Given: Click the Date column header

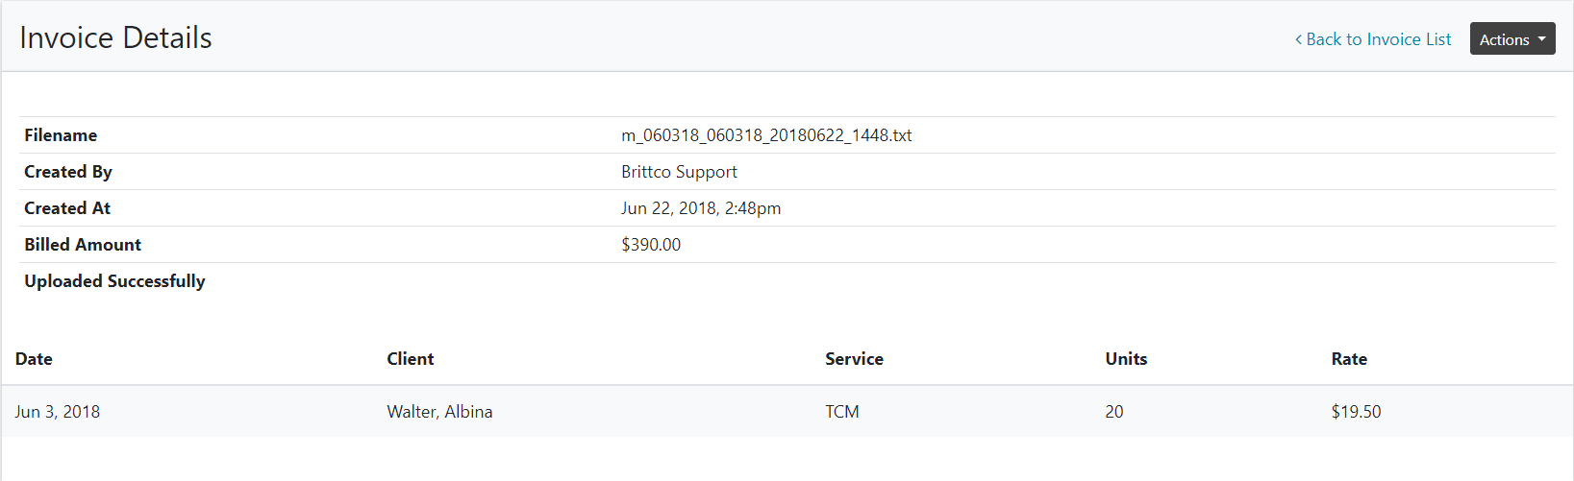Looking at the screenshot, I should pos(34,359).
